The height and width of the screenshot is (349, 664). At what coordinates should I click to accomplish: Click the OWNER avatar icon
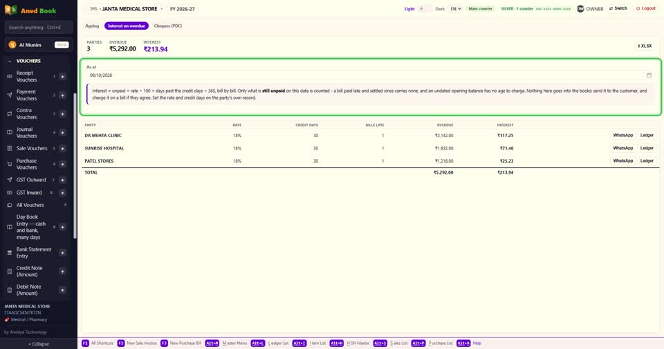click(x=580, y=8)
